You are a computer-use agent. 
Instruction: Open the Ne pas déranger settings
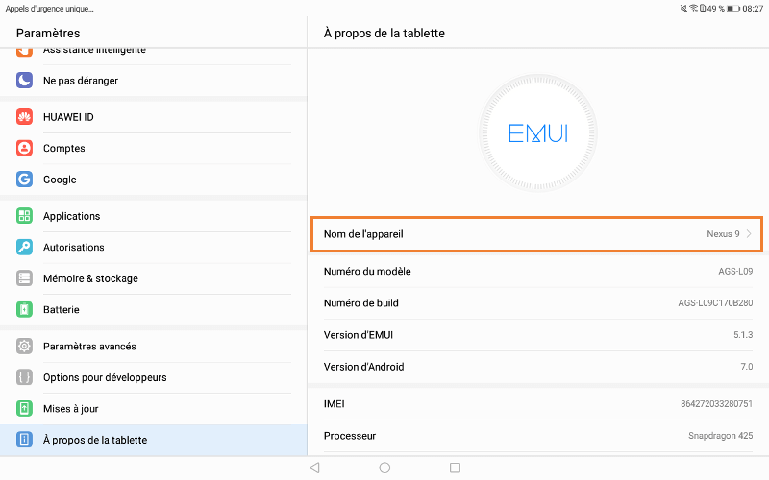[x=154, y=81]
